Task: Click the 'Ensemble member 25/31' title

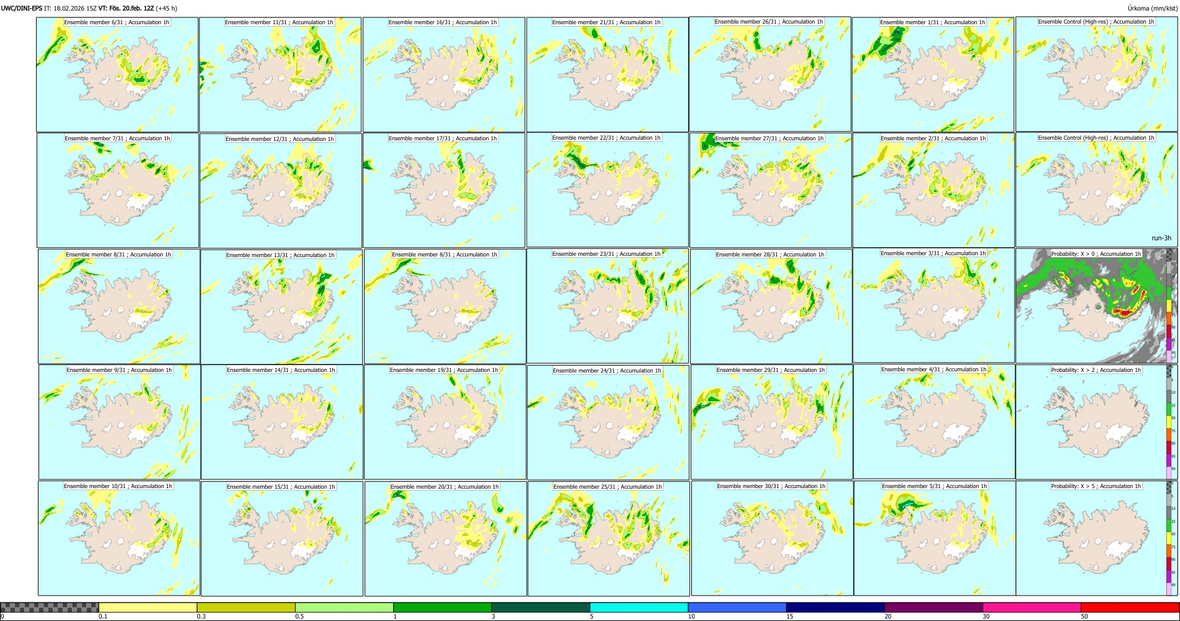Action: [607, 487]
